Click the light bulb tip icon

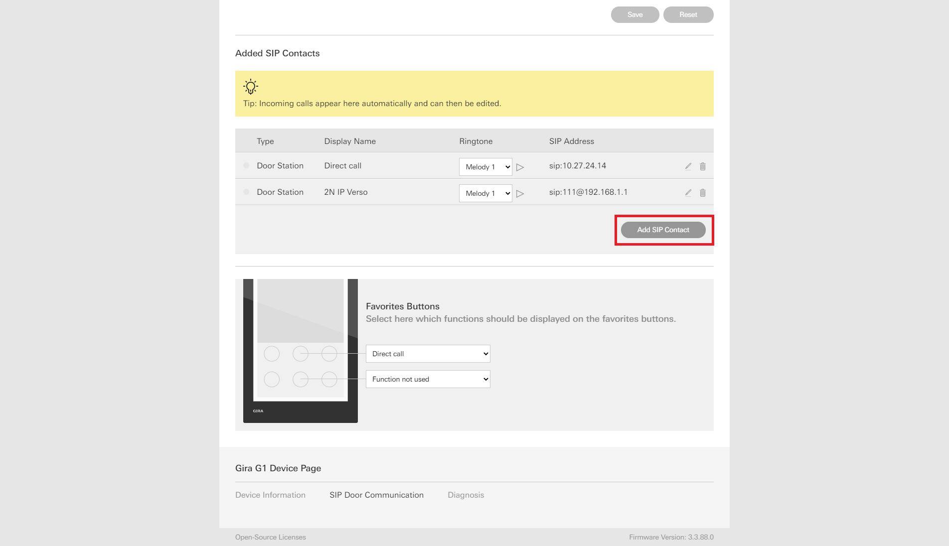pyautogui.click(x=251, y=87)
